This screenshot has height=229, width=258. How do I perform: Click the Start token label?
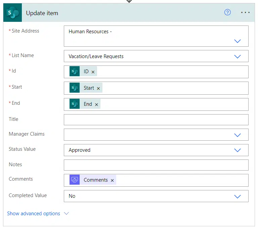click(x=89, y=88)
